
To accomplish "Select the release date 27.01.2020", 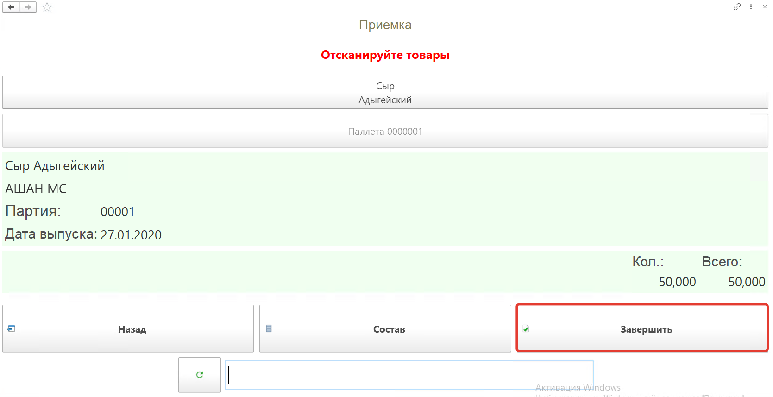I will coord(131,235).
